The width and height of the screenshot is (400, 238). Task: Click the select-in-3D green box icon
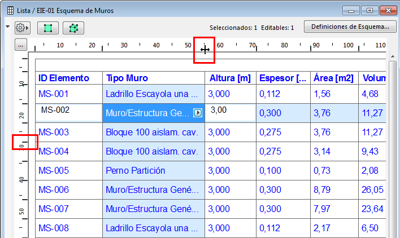pos(73,28)
